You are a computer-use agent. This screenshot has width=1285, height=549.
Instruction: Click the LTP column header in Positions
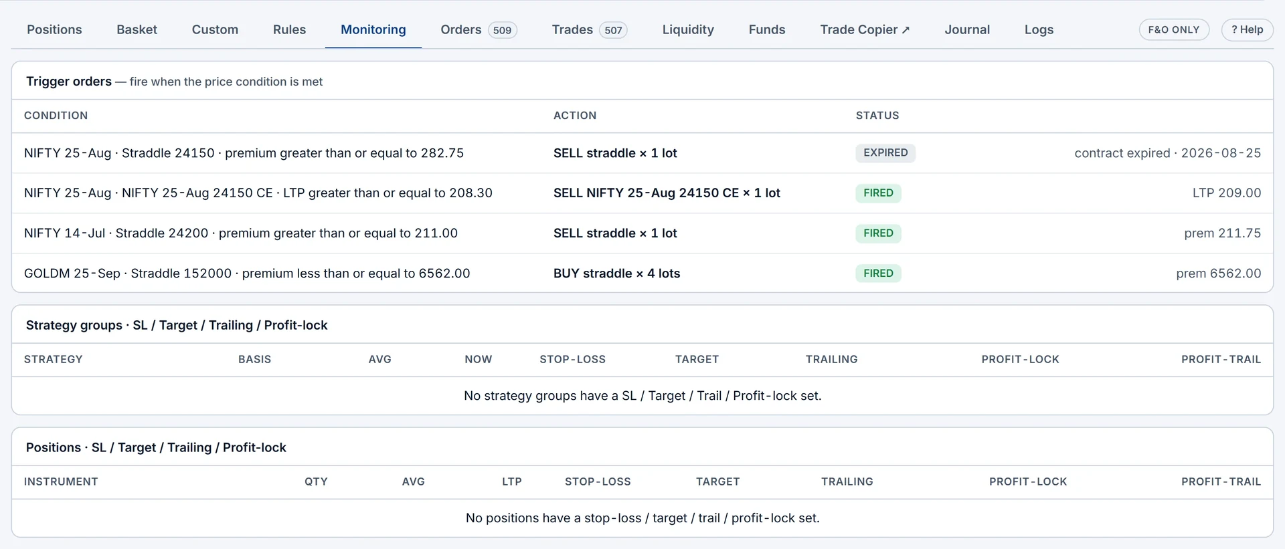coord(512,482)
